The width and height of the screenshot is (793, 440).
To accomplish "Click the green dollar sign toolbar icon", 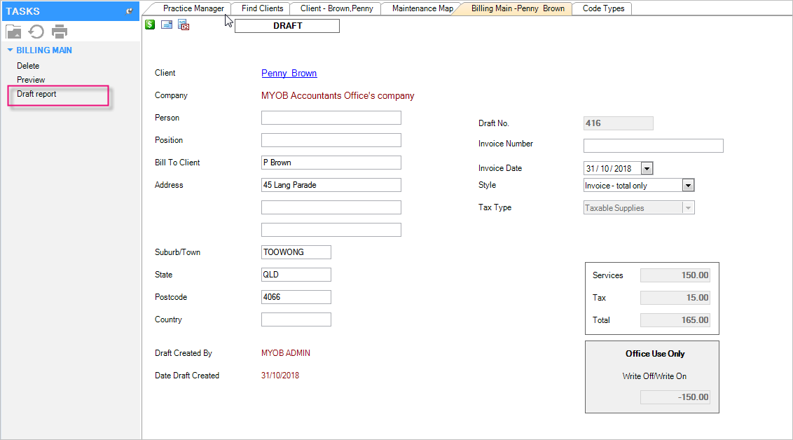I will tap(150, 25).
